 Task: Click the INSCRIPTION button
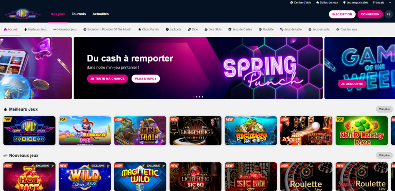coord(342,14)
